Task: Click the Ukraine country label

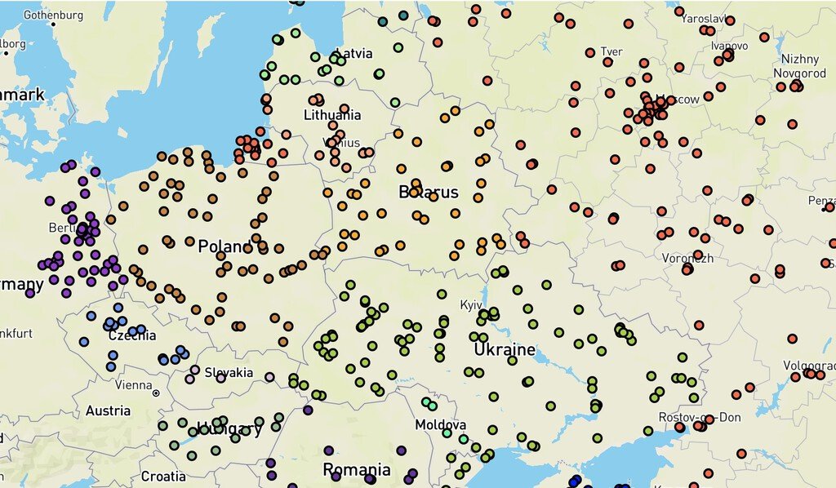Action: click(x=505, y=350)
